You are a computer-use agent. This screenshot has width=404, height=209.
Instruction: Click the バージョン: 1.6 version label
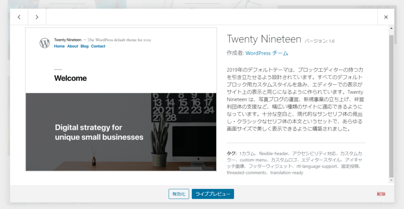tap(320, 41)
